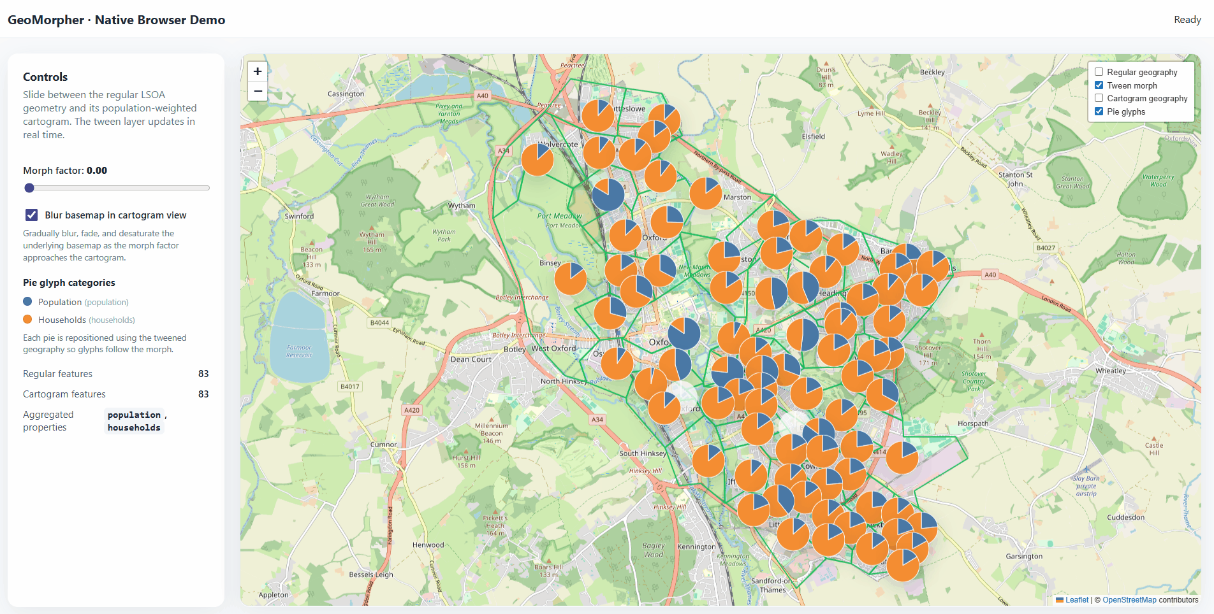Uncheck the Tween morph layer
Viewport: 1214px width, 614px height.
pos(1099,85)
